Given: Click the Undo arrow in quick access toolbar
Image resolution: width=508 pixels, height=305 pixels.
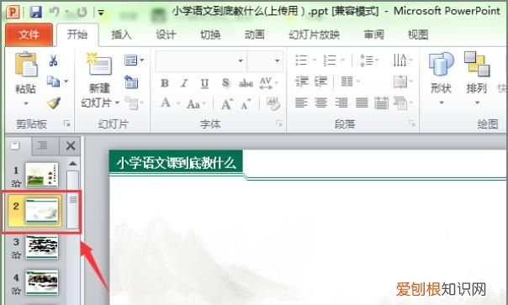Looking at the screenshot, I should (x=54, y=13).
